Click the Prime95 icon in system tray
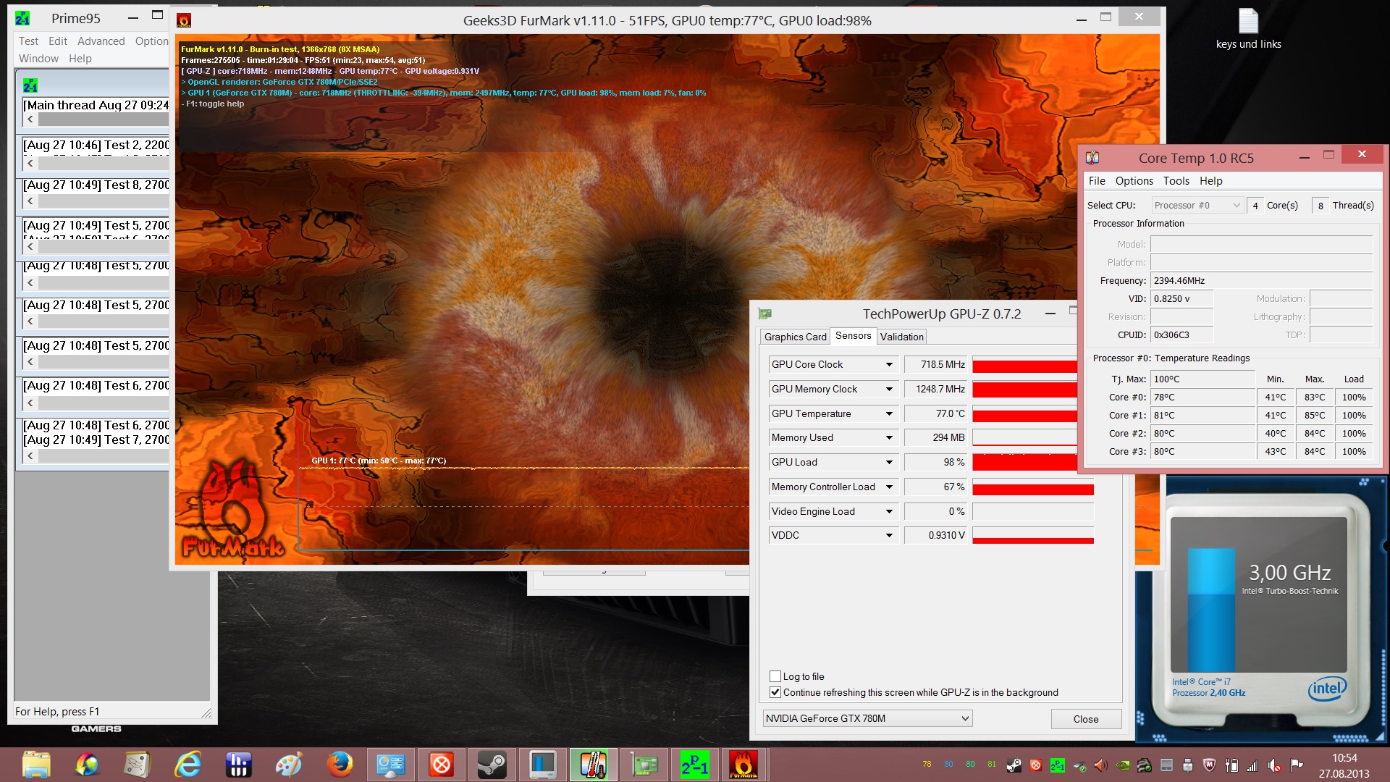The image size is (1390, 782). coord(1057,765)
